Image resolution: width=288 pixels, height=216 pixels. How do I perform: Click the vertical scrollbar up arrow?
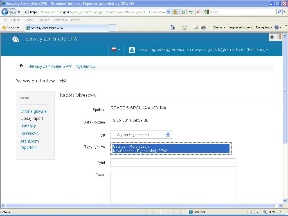click(x=285, y=35)
